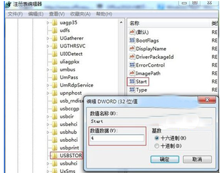Click the Start DWORD value icon
This screenshot has width=220, height=173.
(132, 81)
